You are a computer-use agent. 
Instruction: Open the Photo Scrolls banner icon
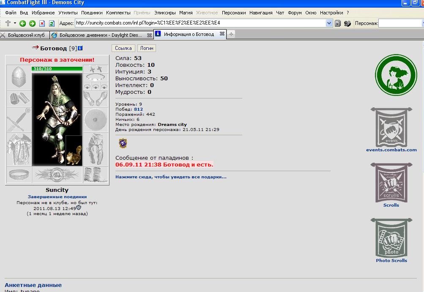pos(391,238)
